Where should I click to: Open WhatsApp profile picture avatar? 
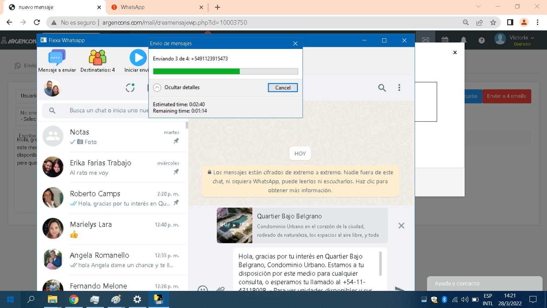(52, 88)
